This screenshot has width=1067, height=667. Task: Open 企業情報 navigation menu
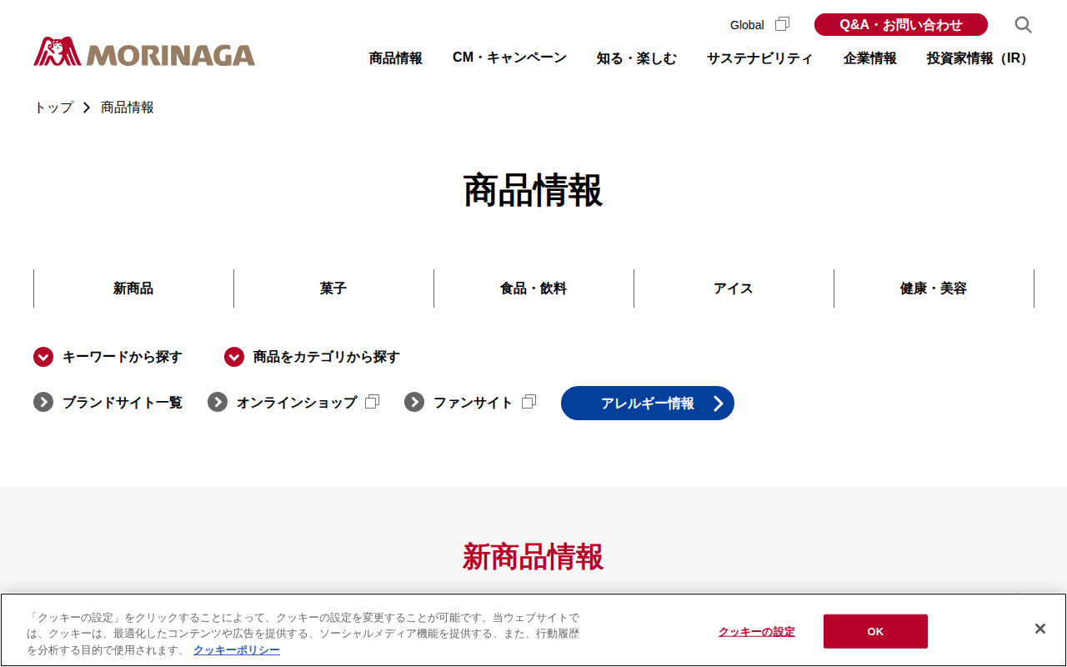870,58
